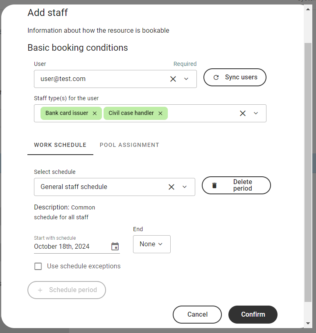The width and height of the screenshot is (316, 333).
Task: Click the start date input field
Action: [x=70, y=246]
